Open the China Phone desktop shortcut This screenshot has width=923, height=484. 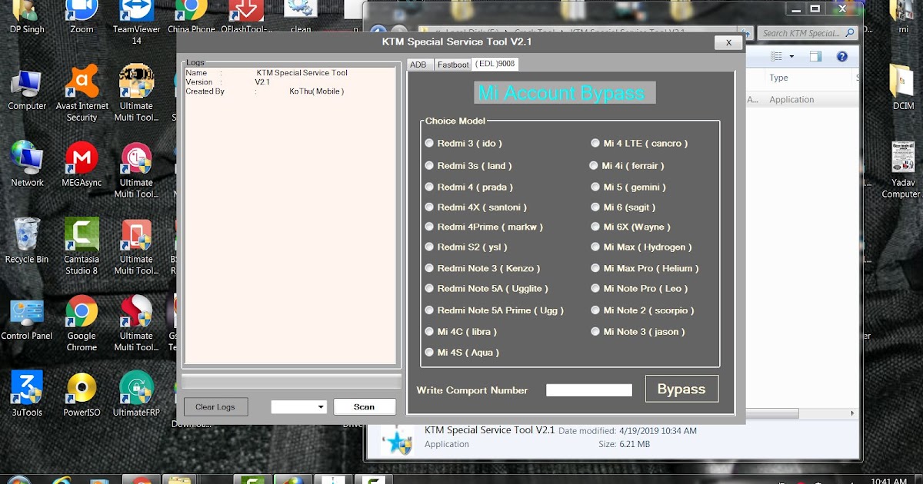192,17
